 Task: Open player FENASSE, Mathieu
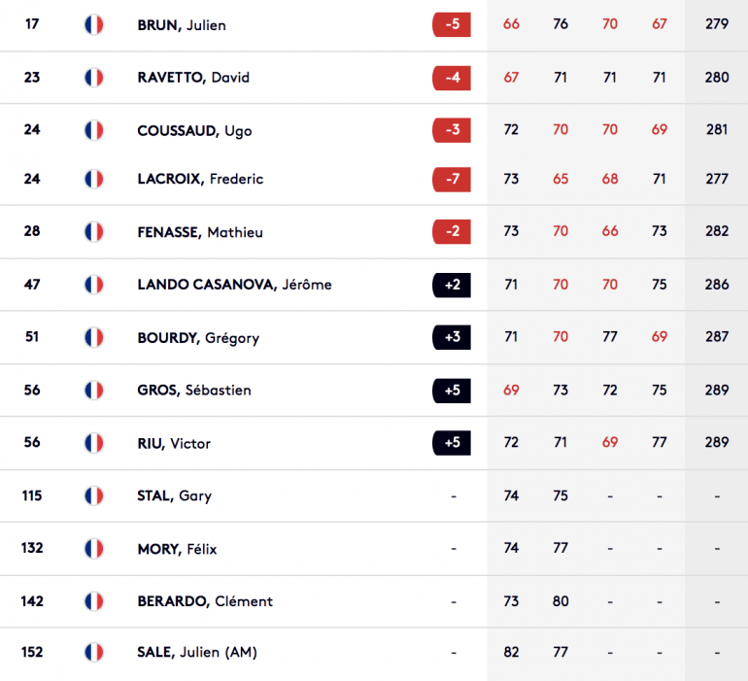200,232
